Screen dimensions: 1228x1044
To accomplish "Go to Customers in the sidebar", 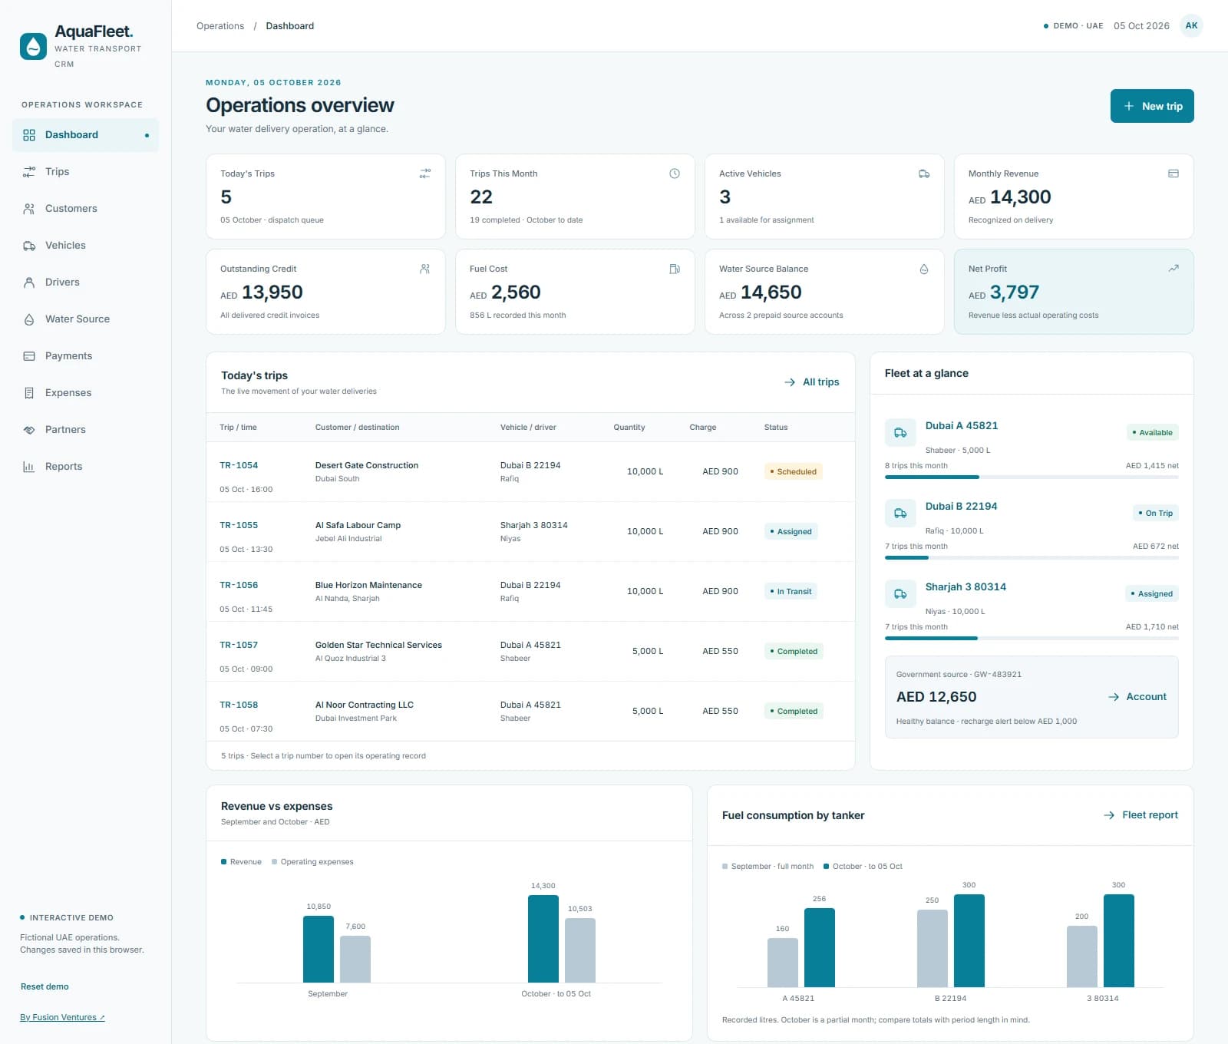I will [x=85, y=209].
